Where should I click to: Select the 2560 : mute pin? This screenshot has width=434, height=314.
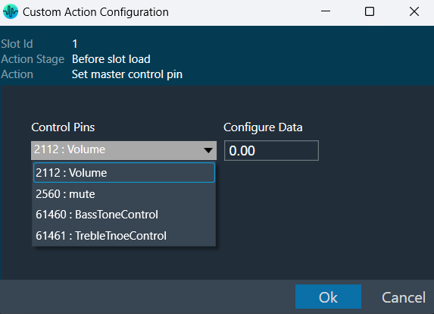[124, 194]
